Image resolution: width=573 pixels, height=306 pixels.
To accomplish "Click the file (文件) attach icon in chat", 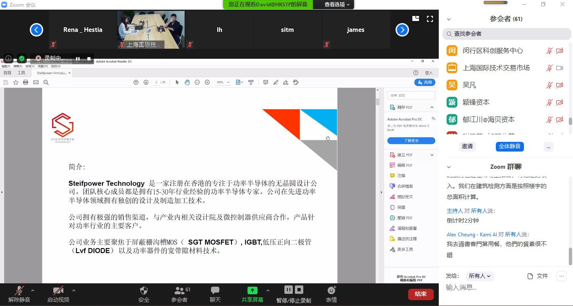I will click(x=530, y=276).
